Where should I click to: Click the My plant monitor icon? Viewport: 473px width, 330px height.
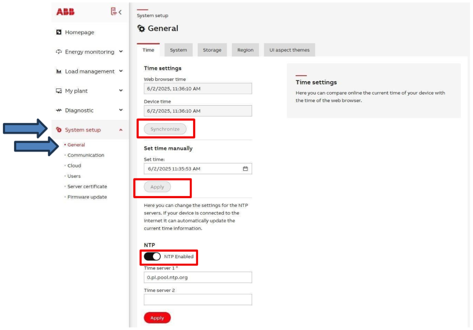[59, 91]
